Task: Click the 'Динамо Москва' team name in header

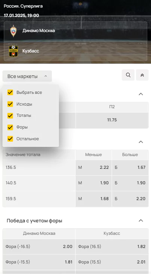Action: [39, 31]
